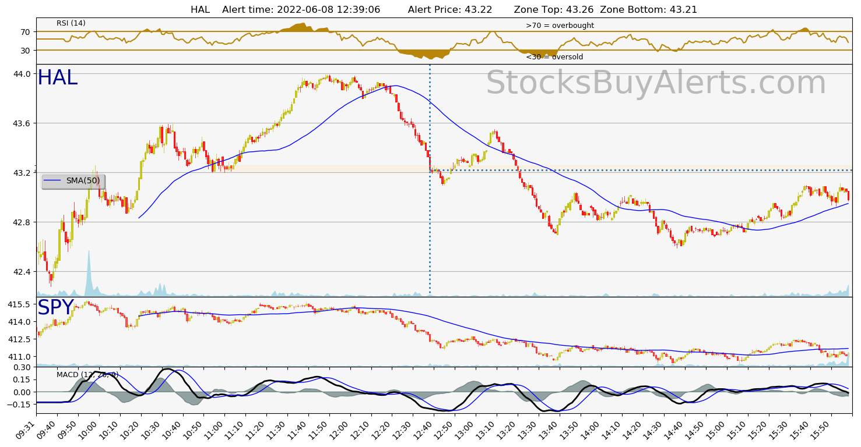Image resolution: width=861 pixels, height=447 pixels.
Task: Click the 415.5 SPY axis tick
Action: point(20,304)
